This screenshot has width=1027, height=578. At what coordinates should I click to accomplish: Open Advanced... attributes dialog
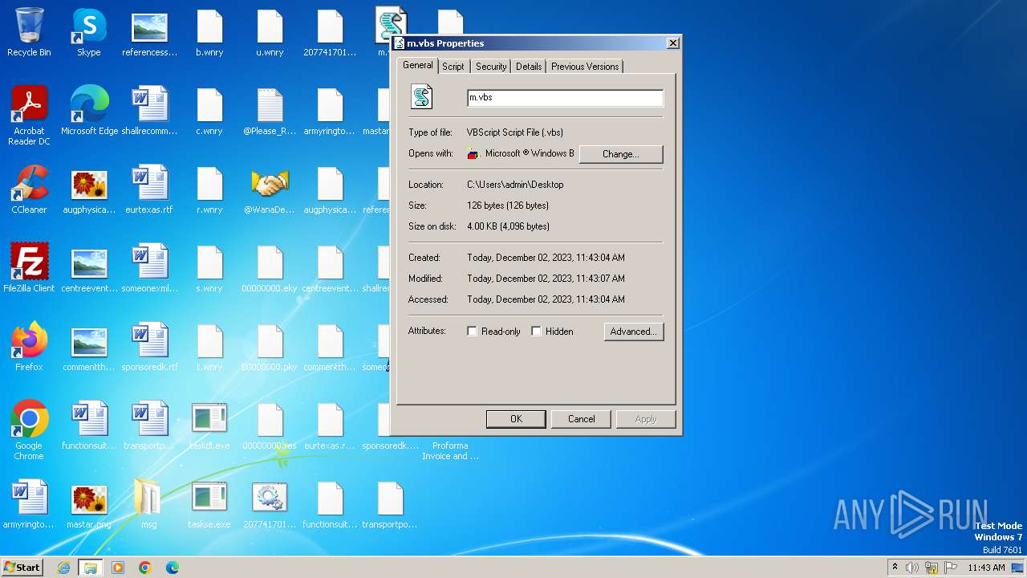point(634,332)
